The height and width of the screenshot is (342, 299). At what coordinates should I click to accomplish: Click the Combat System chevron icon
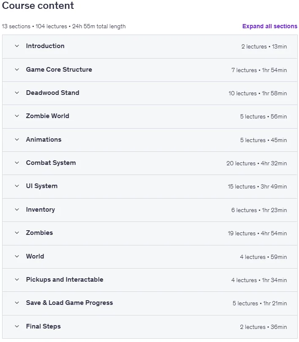tap(17, 163)
